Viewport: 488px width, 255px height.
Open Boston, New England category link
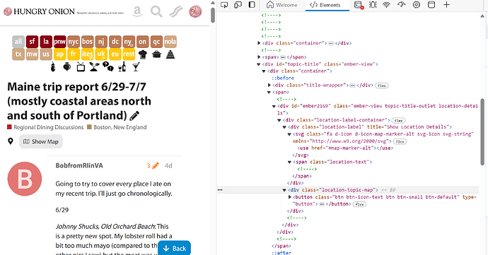(x=120, y=127)
